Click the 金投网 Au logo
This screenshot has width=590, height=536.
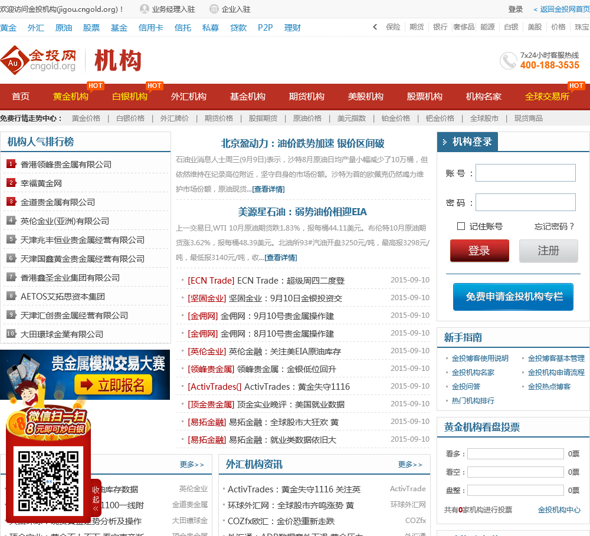[x=38, y=60]
